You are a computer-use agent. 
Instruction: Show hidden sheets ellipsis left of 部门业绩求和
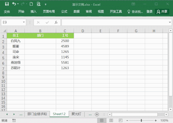(21, 115)
